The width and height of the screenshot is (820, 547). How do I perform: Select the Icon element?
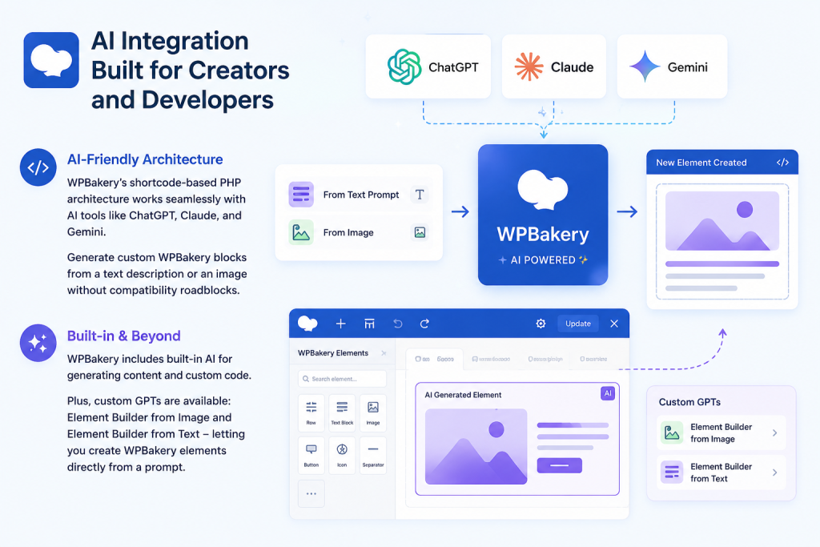pos(342,456)
